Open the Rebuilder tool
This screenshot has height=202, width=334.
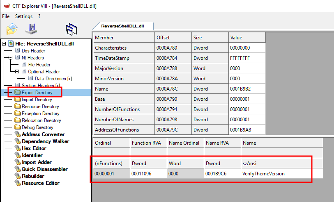[x=33, y=176]
